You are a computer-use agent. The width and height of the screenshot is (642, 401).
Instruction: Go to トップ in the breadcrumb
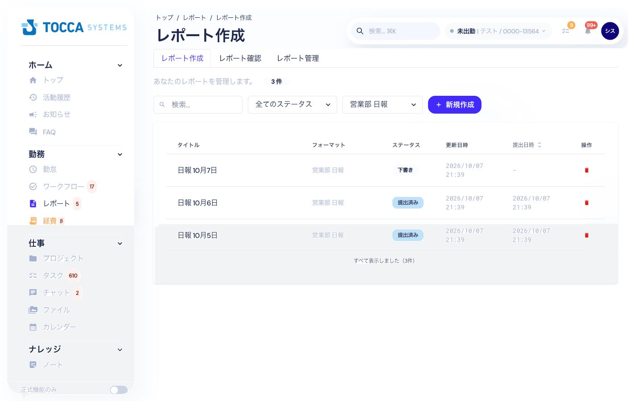165,18
